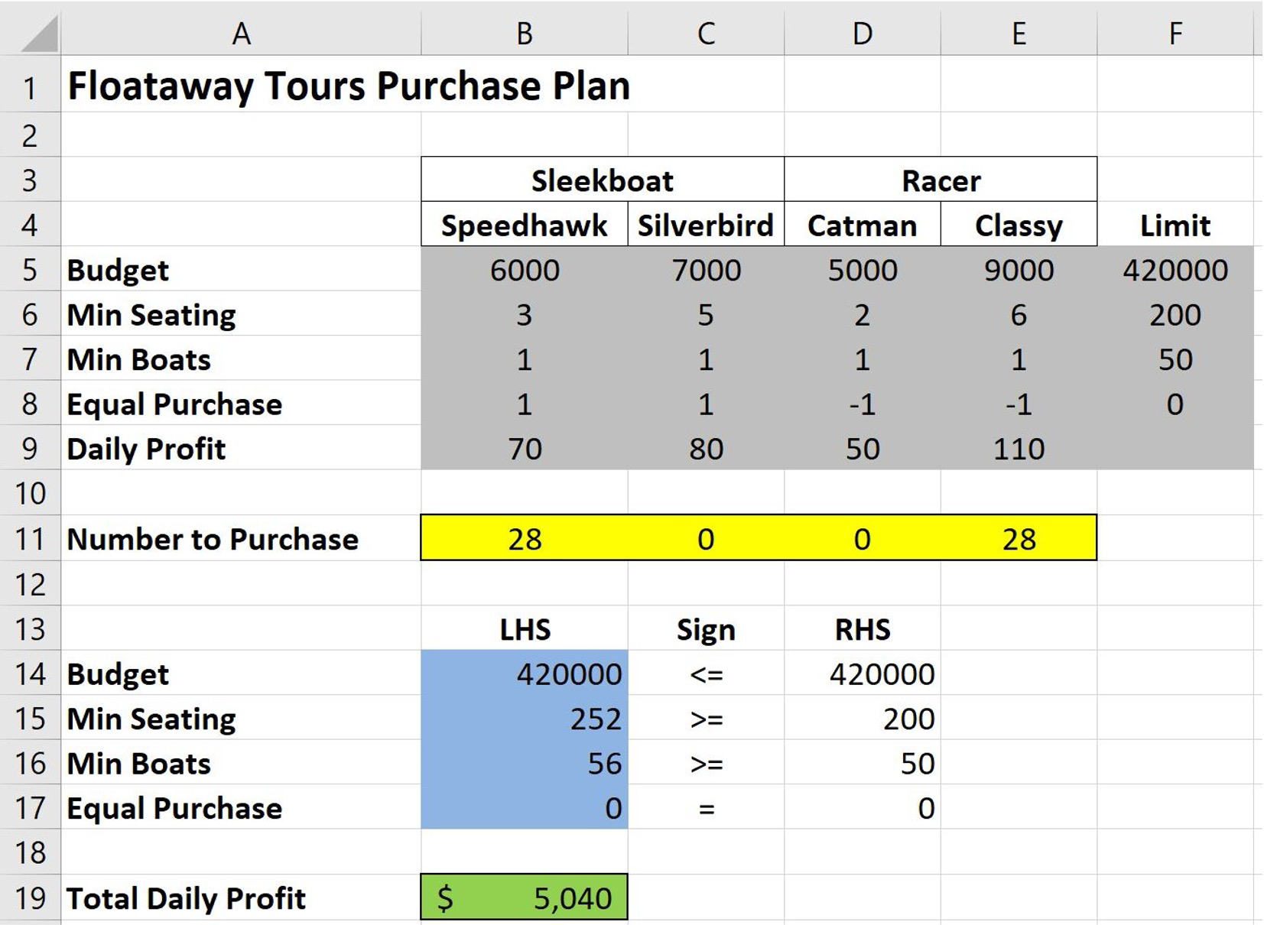Select the Budget LHS cell showing 420000

[523, 673]
